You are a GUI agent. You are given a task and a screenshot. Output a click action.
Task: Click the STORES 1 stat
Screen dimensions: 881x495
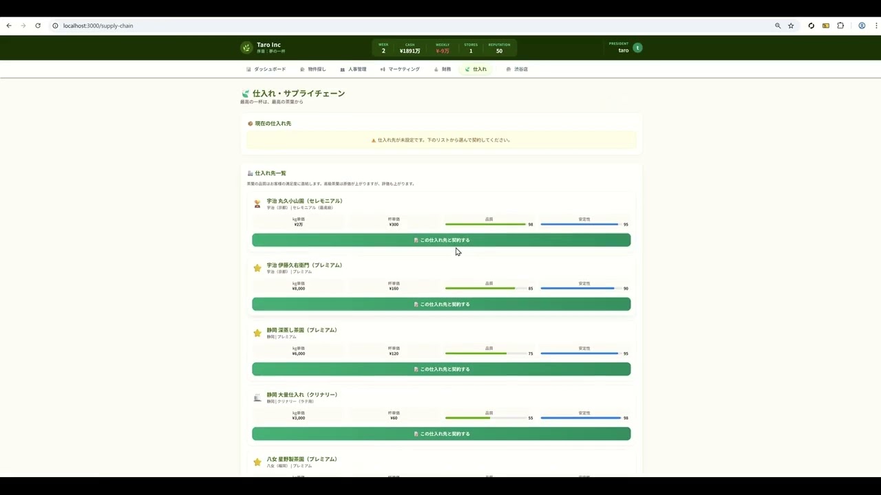[x=471, y=48]
